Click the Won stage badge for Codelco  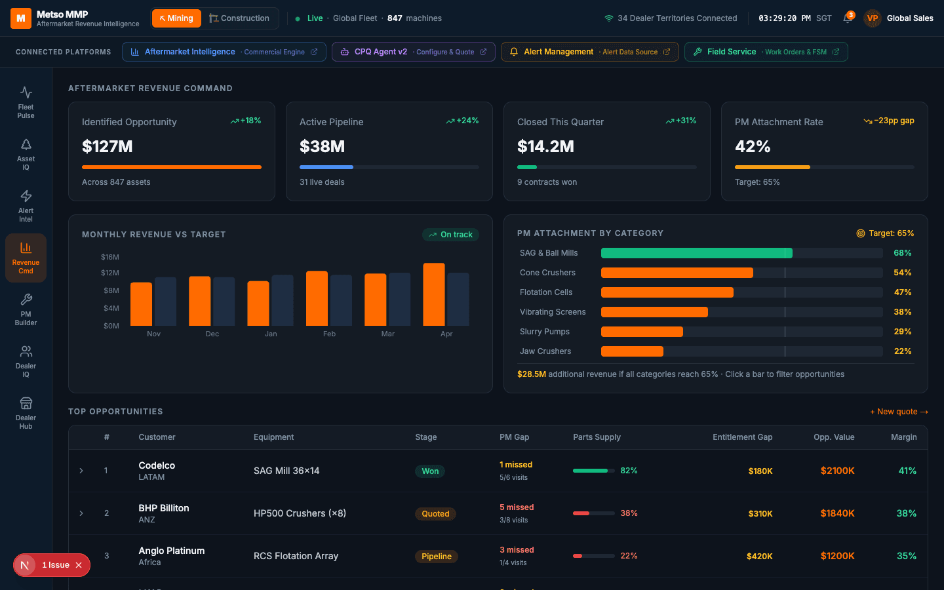(430, 471)
